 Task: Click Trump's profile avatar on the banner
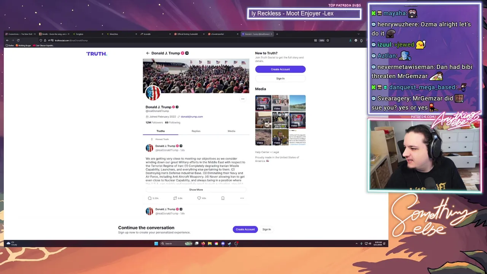[153, 93]
